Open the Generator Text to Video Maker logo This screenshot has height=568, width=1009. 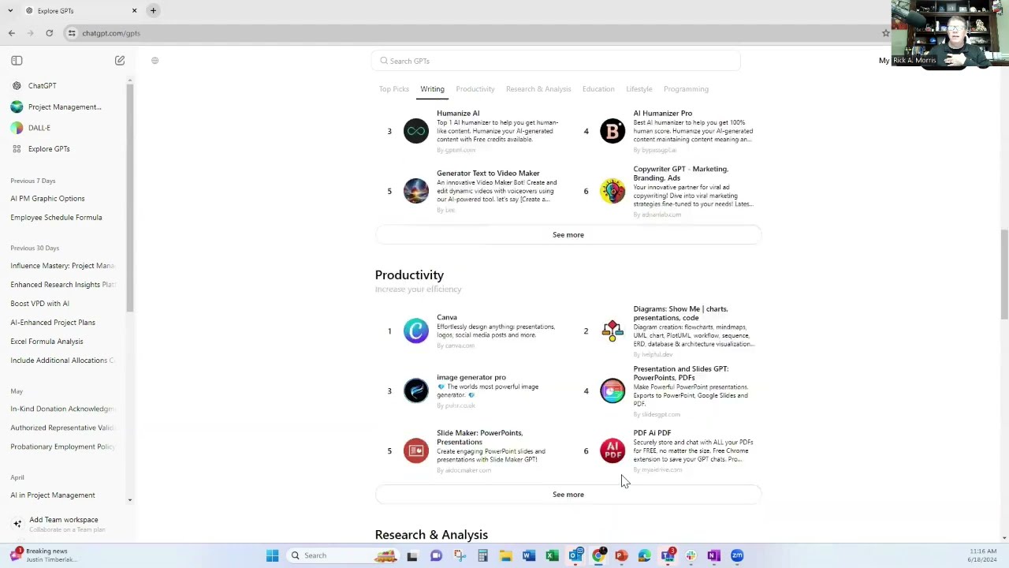point(415,191)
